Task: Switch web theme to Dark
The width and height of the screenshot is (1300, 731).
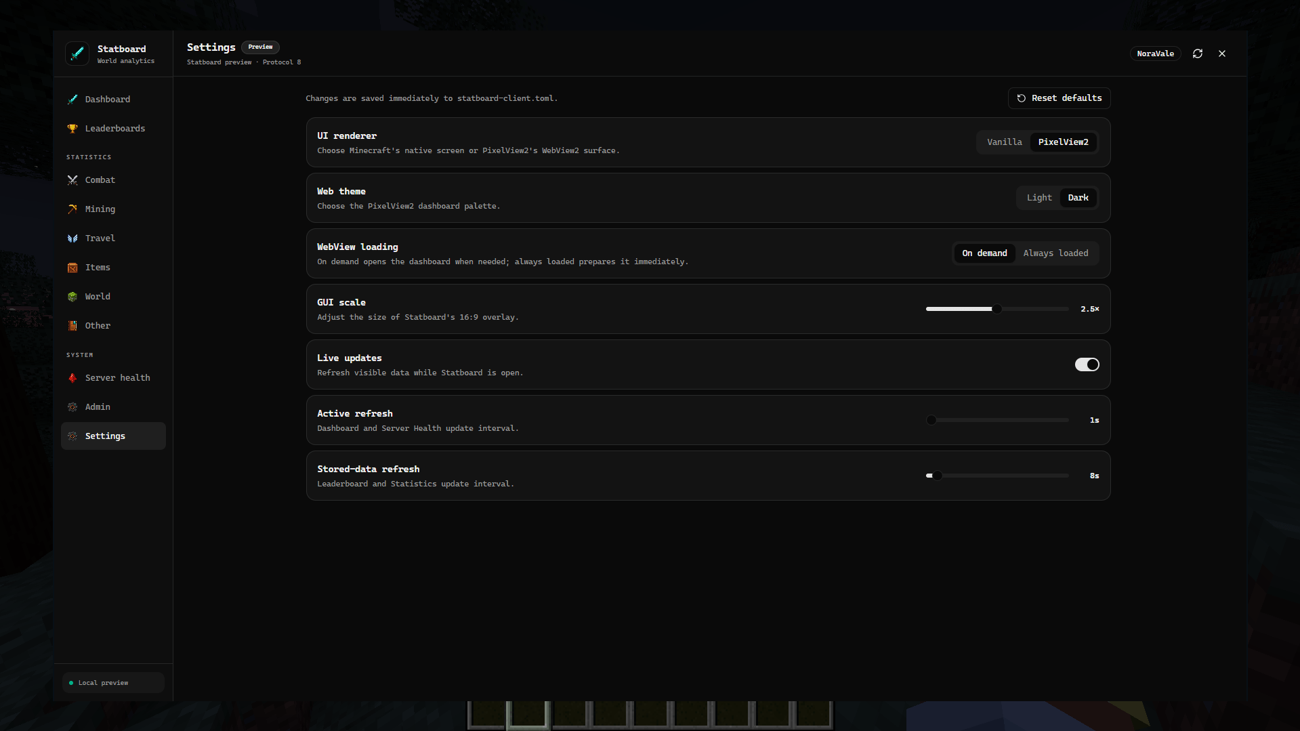Action: tap(1078, 198)
